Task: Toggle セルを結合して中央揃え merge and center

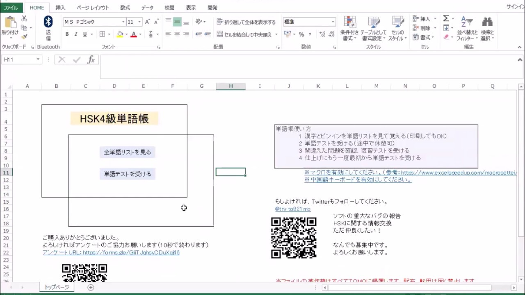Action: click(244, 34)
